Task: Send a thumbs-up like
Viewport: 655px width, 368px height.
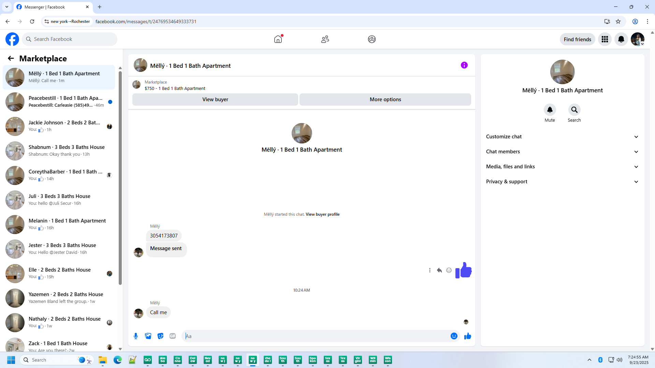Action: coord(467,336)
